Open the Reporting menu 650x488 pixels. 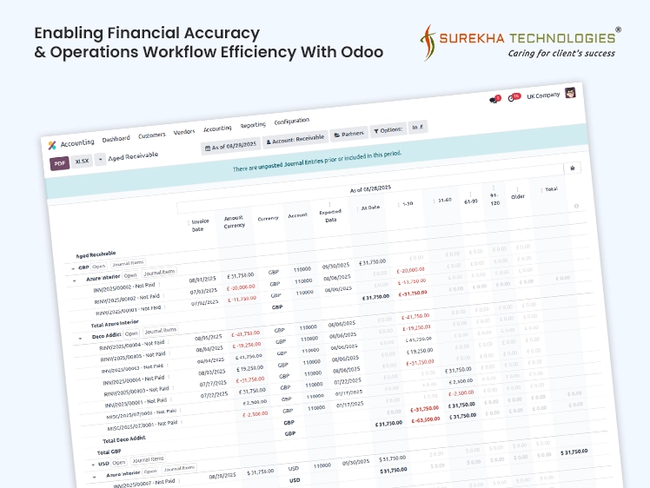pos(253,125)
